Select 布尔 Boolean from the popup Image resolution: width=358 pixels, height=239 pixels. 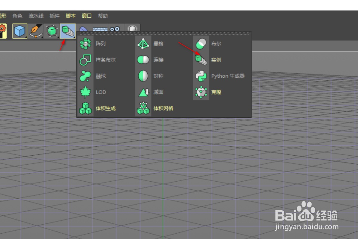pos(216,44)
